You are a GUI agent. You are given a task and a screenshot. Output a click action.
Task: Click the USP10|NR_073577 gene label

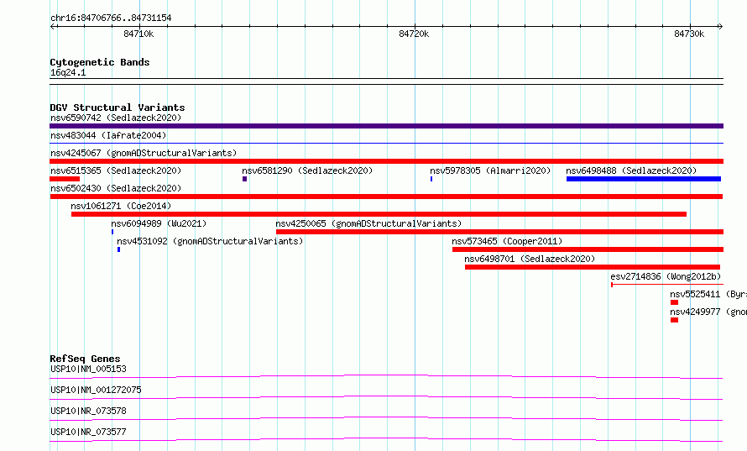(x=88, y=432)
